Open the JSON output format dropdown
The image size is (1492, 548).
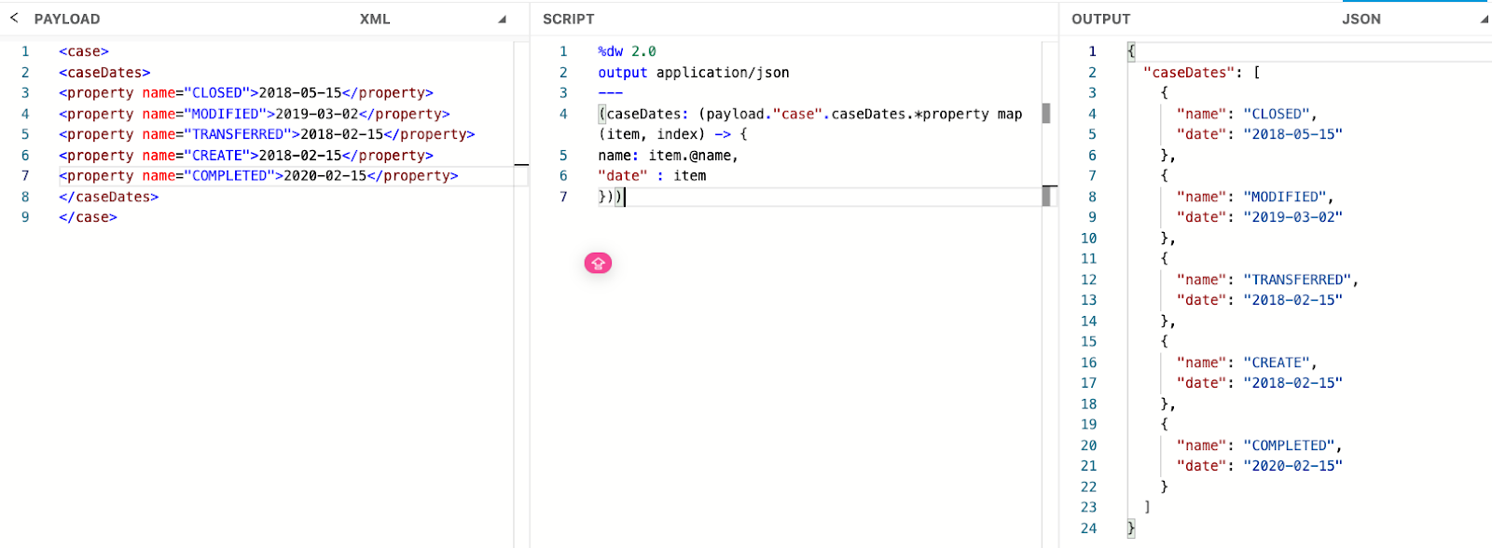coord(1484,19)
